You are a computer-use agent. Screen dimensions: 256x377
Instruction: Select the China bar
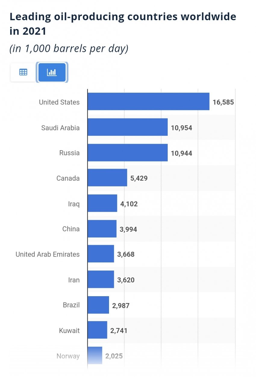pos(102,229)
